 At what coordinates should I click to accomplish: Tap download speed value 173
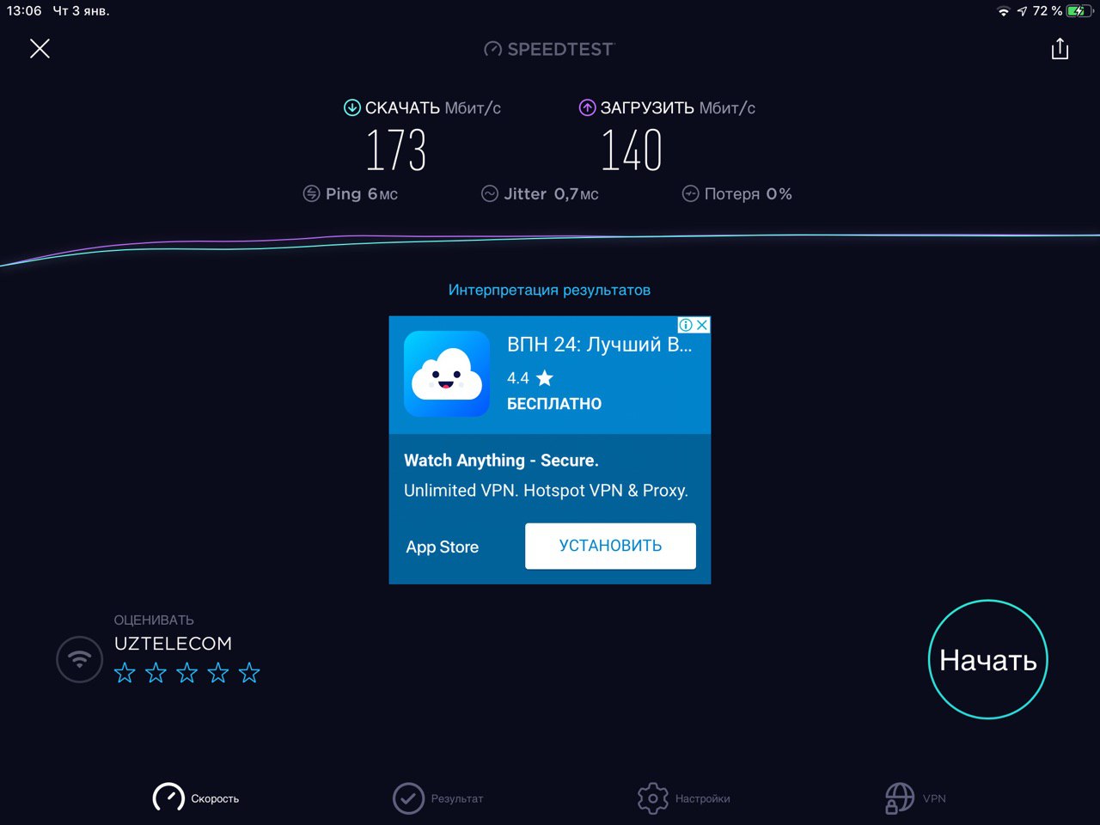[x=396, y=150]
